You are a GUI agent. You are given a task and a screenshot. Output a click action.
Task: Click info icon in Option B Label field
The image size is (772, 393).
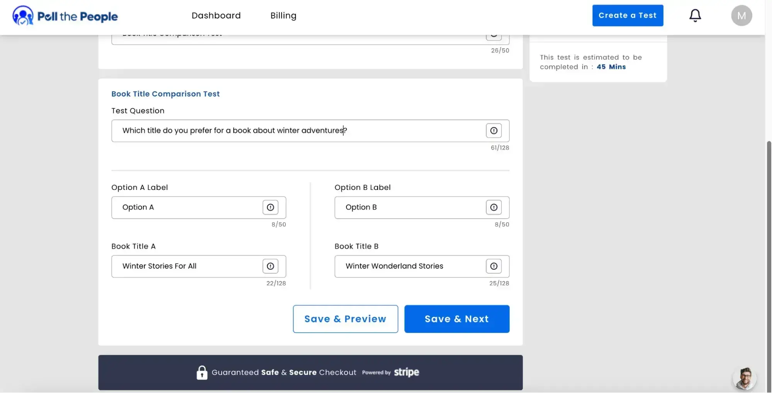pos(493,207)
